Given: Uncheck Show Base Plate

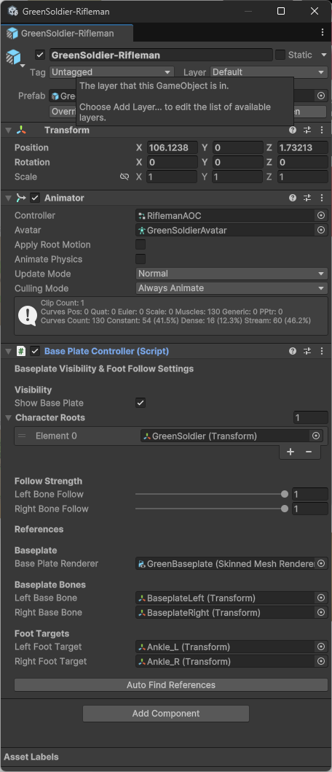Looking at the screenshot, I should coord(141,403).
